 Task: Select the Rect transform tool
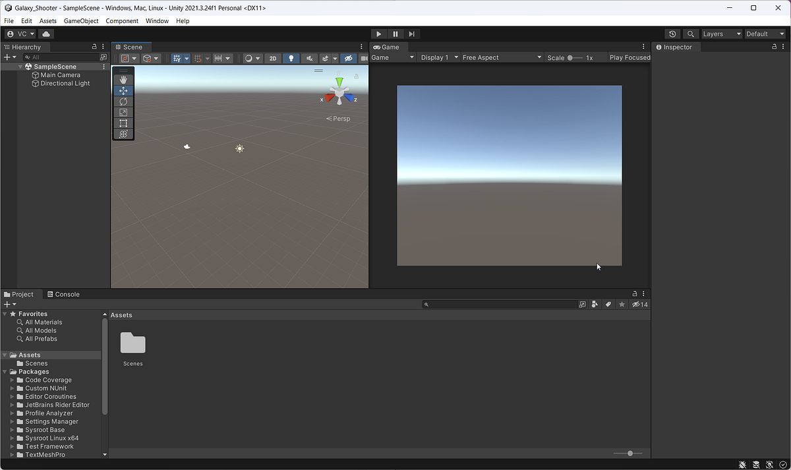[x=123, y=123]
